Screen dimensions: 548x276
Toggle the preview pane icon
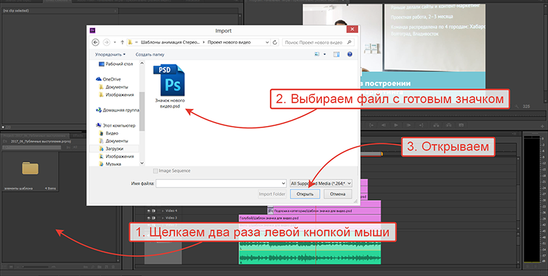(336, 54)
